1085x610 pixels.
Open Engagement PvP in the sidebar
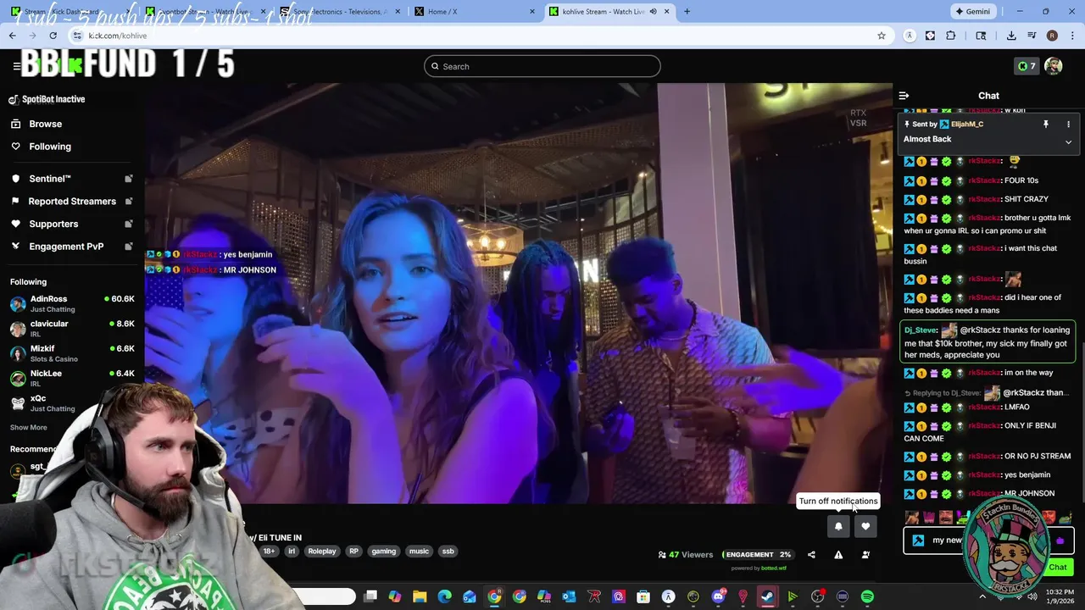click(x=66, y=247)
